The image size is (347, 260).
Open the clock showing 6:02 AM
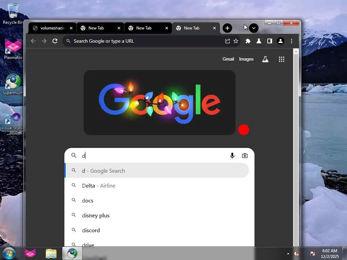[x=330, y=254]
